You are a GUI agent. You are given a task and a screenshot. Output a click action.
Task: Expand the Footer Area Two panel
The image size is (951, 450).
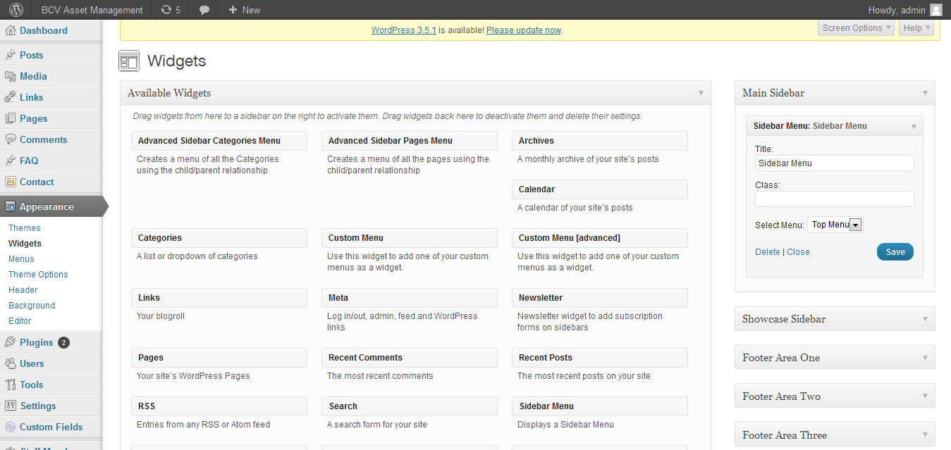coord(835,396)
